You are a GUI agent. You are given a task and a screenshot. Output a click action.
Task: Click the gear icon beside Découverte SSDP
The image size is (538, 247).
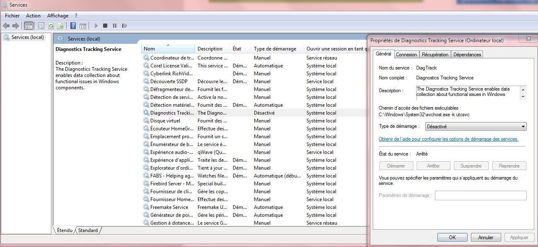[x=146, y=82]
